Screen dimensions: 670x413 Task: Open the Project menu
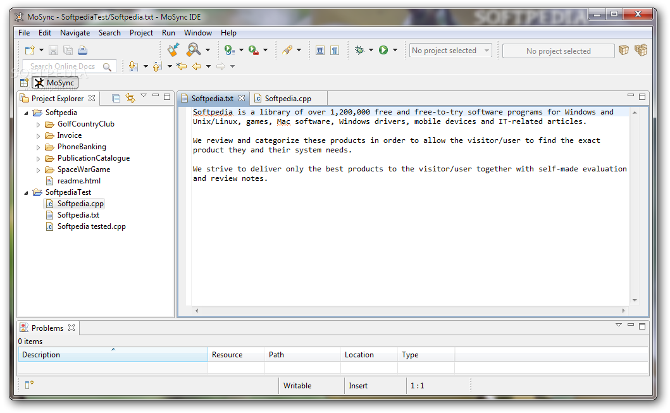point(141,33)
